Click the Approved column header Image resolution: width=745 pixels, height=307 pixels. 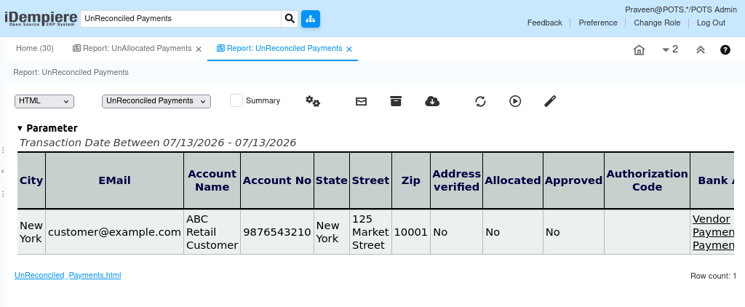(x=573, y=180)
